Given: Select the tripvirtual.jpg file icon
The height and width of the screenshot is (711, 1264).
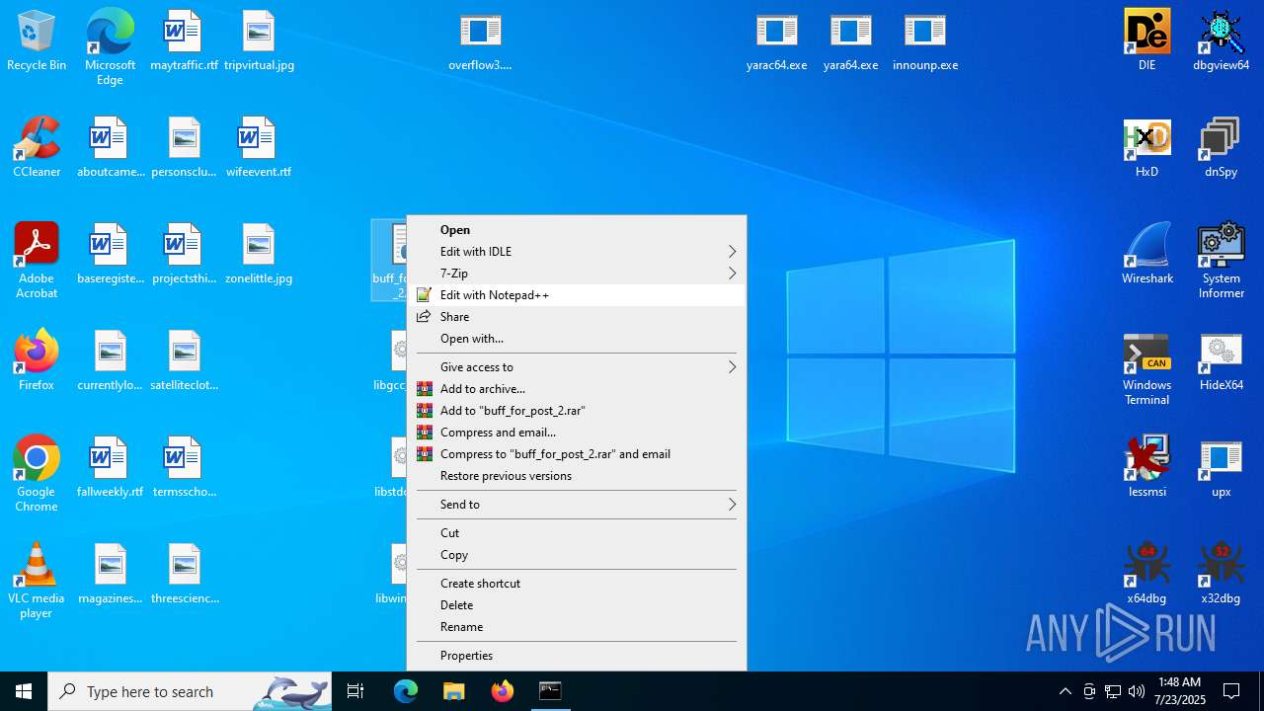Looking at the screenshot, I should 259,41.
